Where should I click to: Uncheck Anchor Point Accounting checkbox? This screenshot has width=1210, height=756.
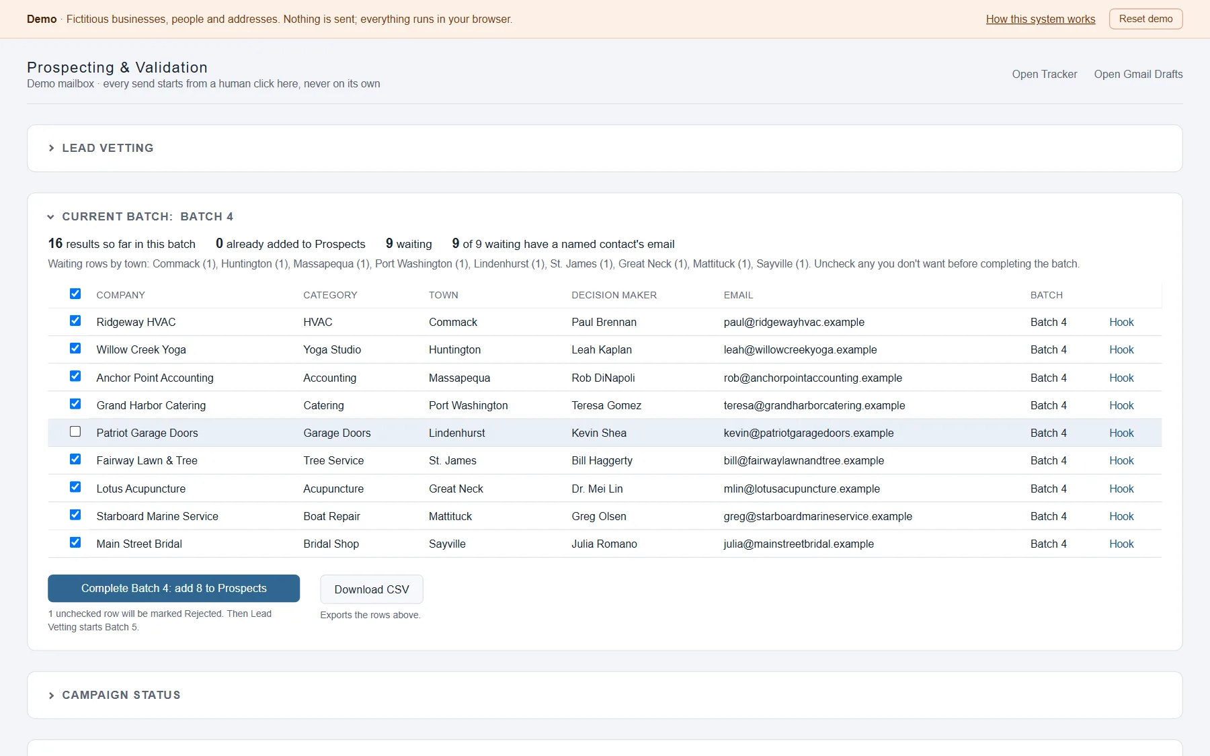pos(75,376)
